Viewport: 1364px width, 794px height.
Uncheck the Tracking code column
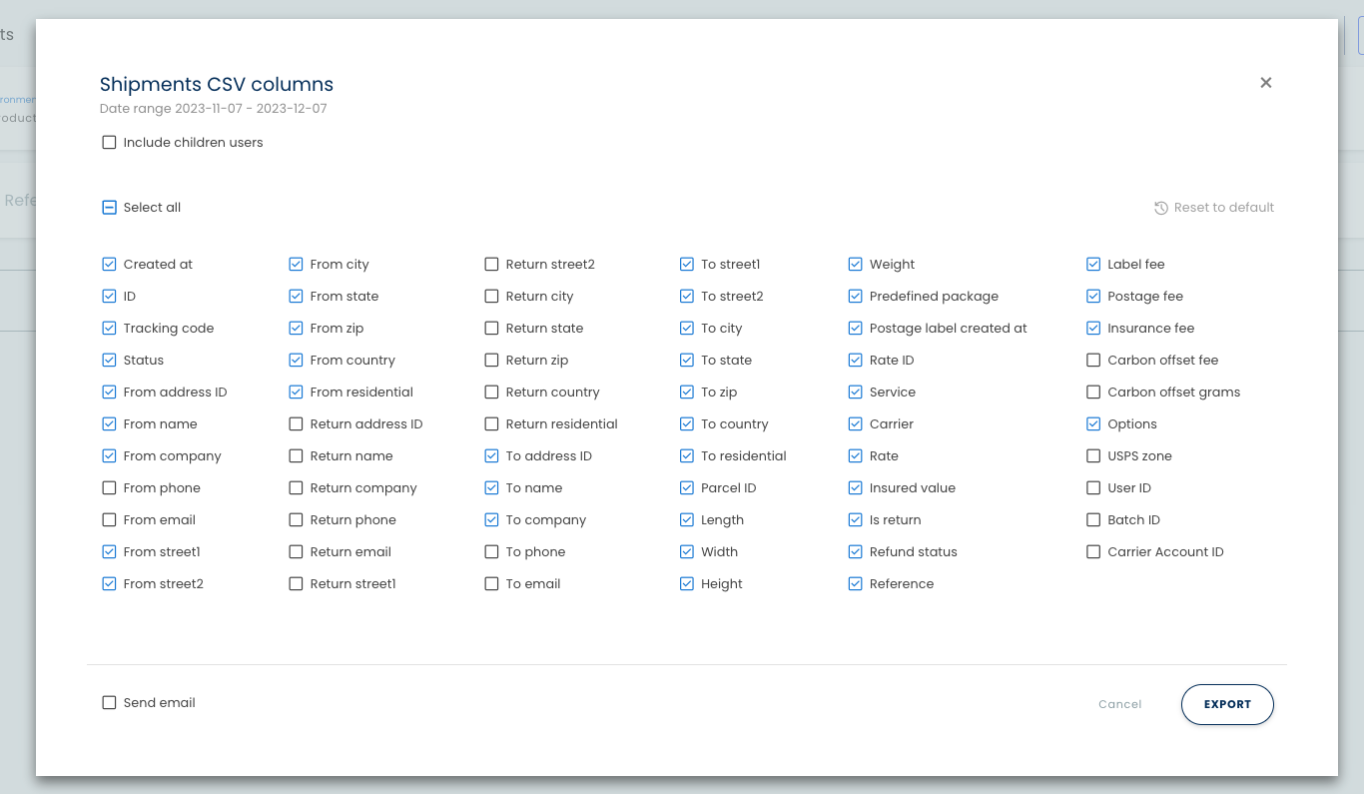point(109,328)
